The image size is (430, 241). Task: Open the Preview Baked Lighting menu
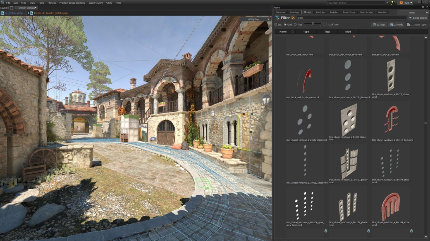pos(72,3)
